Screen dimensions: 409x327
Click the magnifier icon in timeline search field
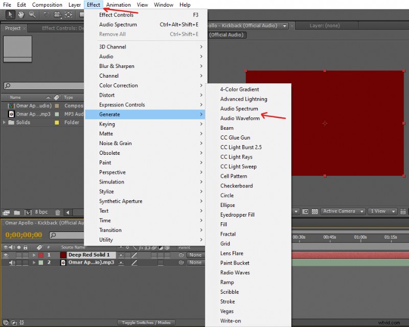click(53, 235)
